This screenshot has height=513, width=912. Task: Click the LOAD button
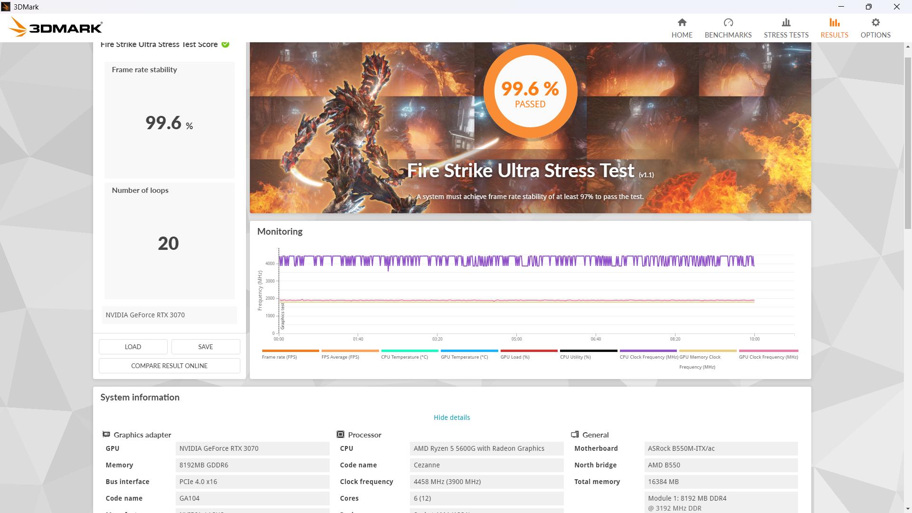[133, 347]
